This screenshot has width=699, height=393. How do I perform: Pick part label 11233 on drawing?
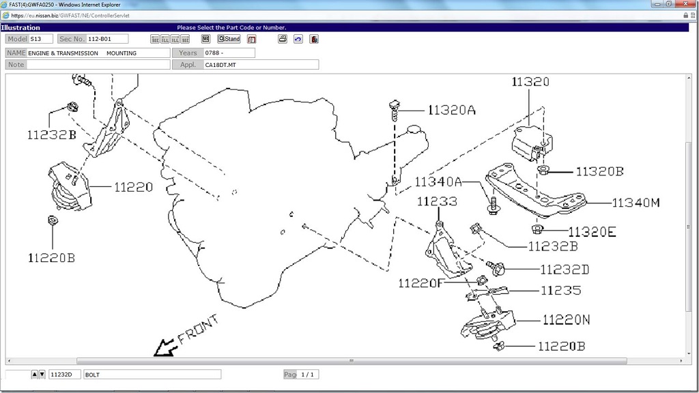437,201
